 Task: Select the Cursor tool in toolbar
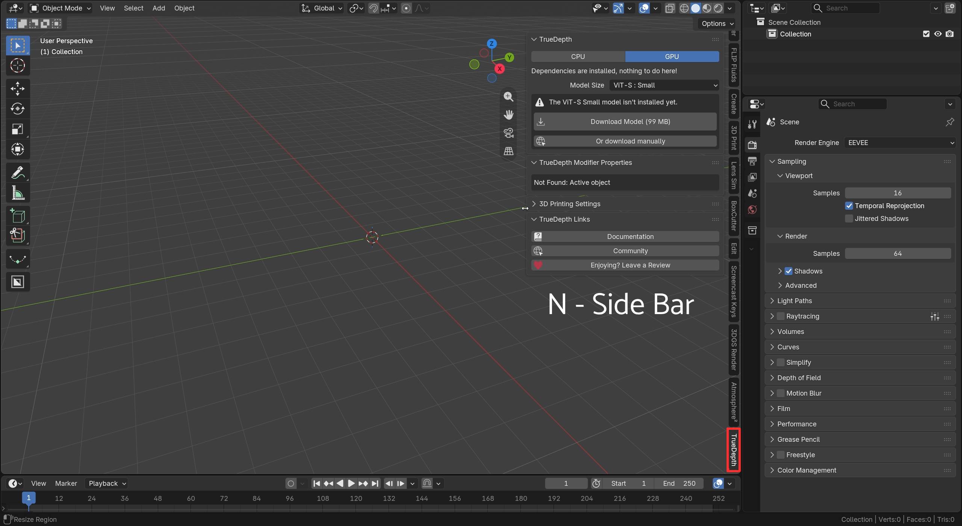pos(17,66)
